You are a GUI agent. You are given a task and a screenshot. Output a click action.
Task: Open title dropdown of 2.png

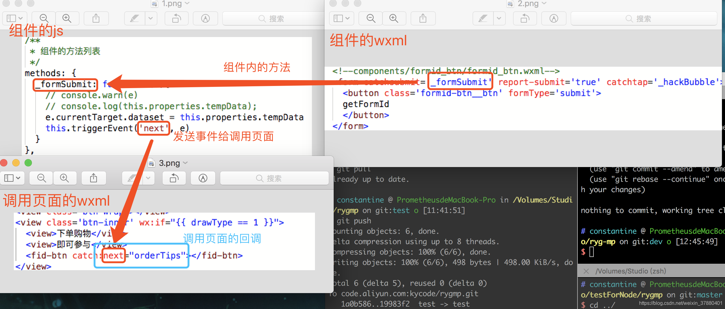click(x=544, y=3)
